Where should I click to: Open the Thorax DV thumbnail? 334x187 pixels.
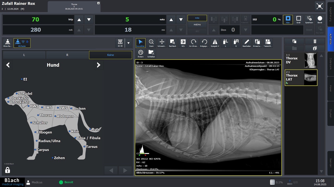pyautogui.click(x=301, y=61)
